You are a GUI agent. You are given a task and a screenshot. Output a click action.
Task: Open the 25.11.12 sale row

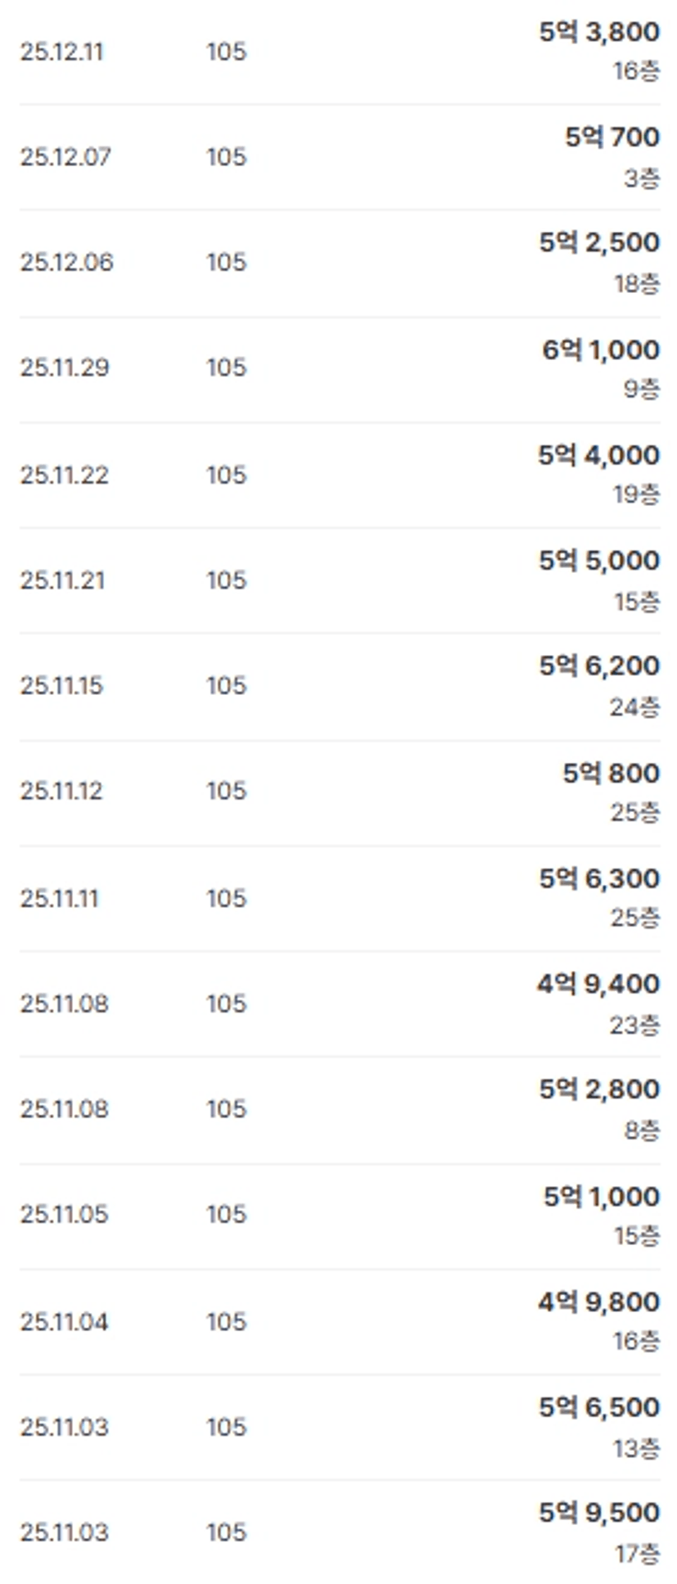pyautogui.click(x=61, y=791)
